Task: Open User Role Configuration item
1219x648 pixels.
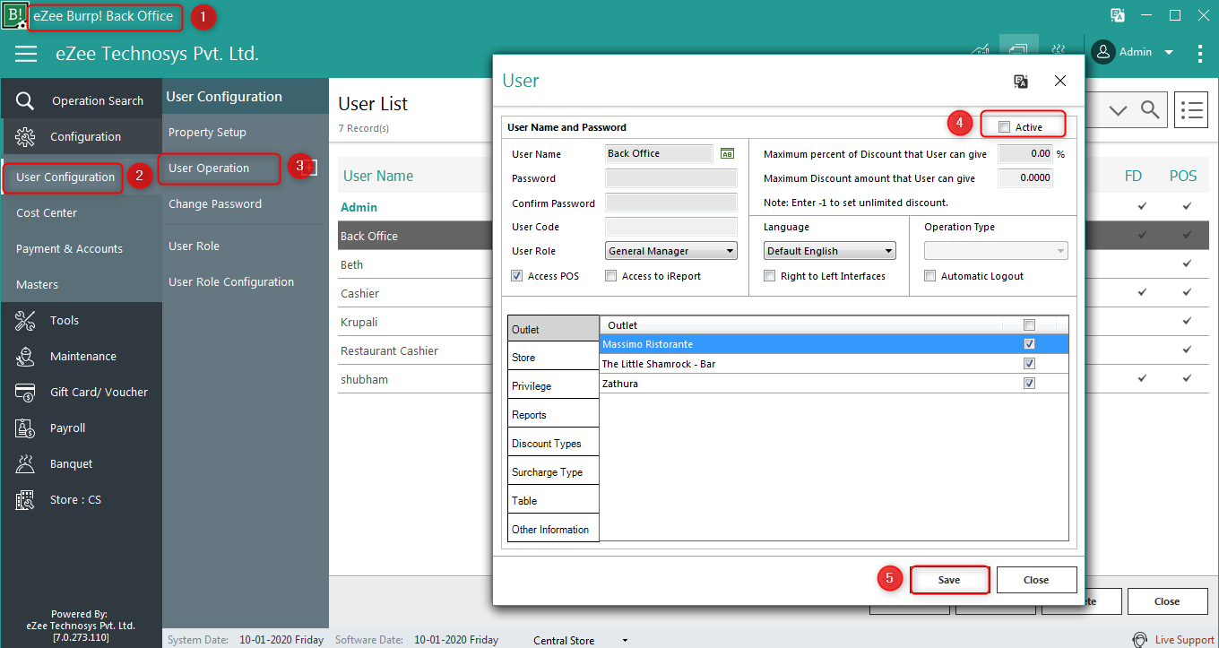Action: click(x=231, y=281)
